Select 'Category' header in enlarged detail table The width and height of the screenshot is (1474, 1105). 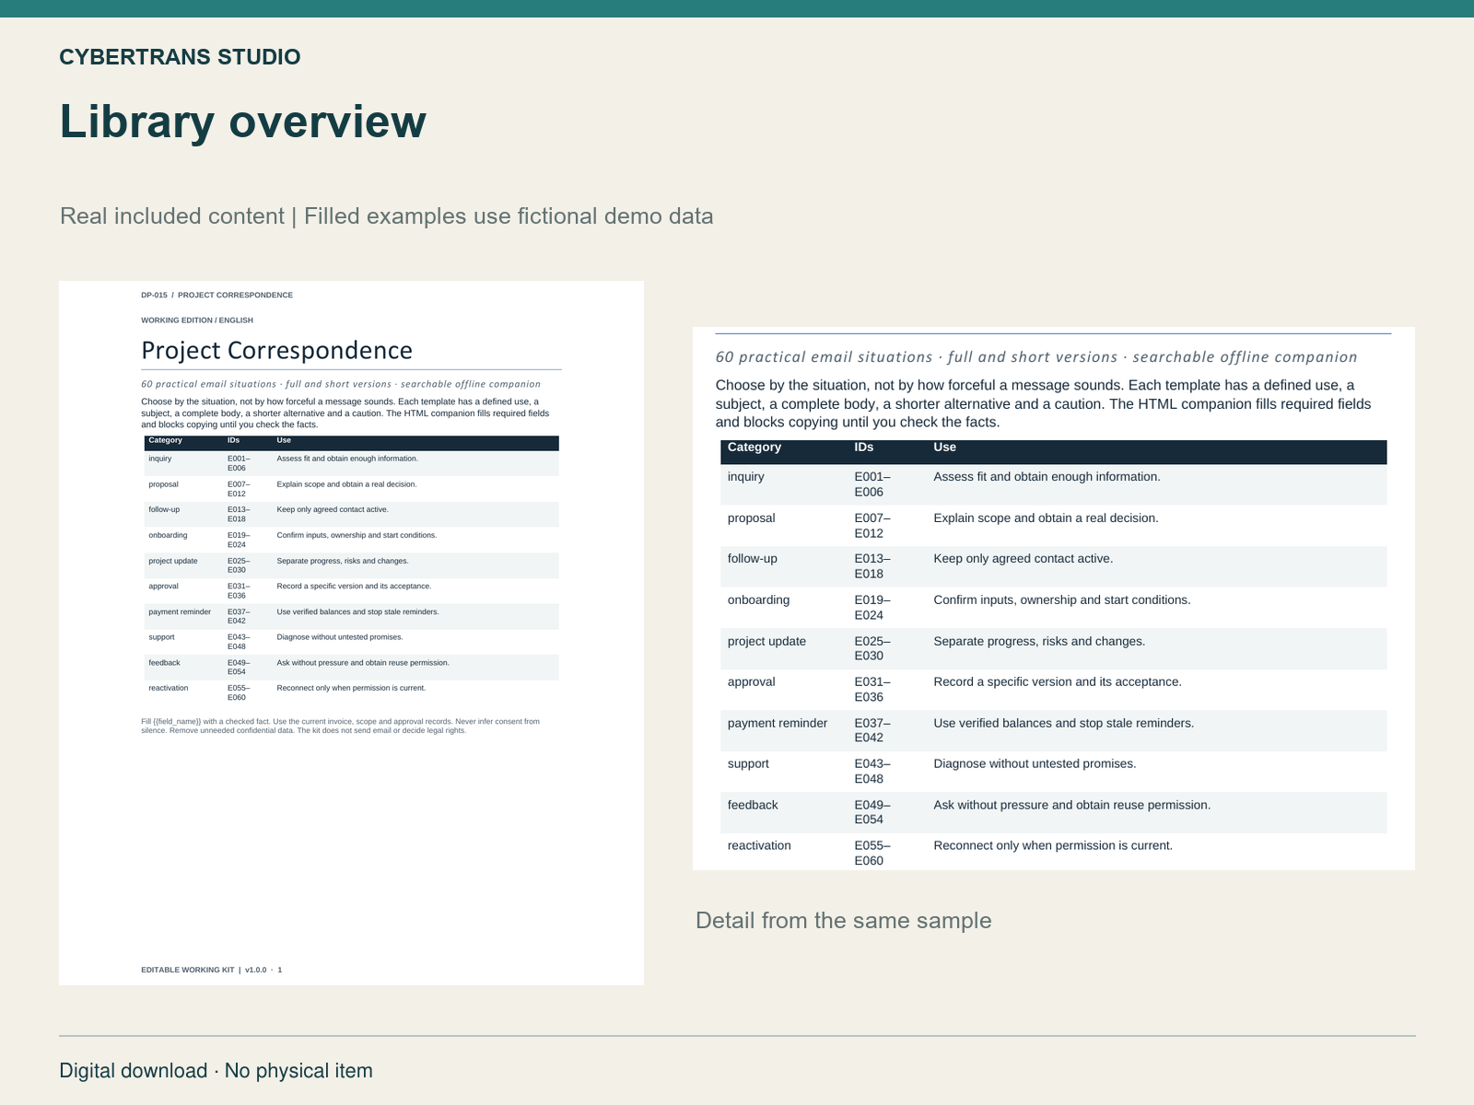755,448
